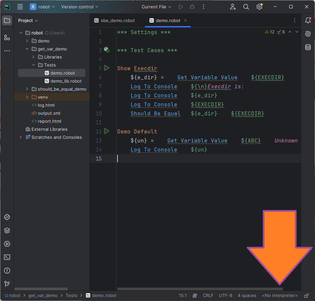315x301 pixels.
Task: Open the robot project dropdown
Action: tap(43, 7)
